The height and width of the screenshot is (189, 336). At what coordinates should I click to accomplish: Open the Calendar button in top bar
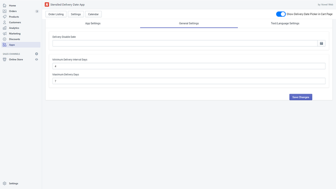93,14
